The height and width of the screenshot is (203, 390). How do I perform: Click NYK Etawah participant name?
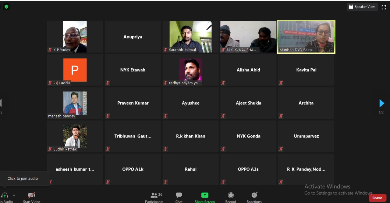pos(133,70)
